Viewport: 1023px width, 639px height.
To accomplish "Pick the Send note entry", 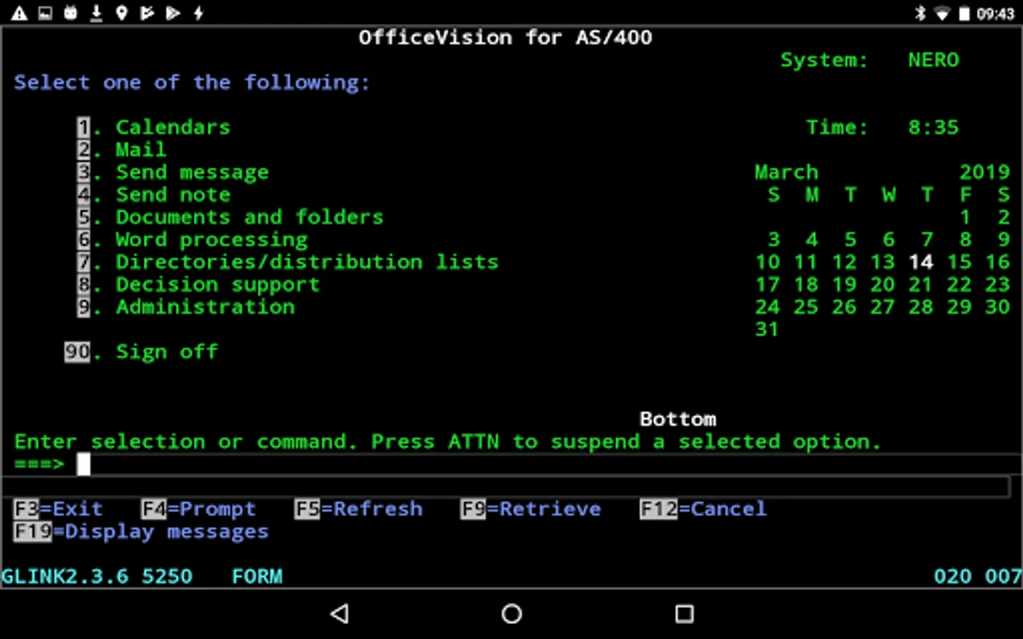I will tap(153, 195).
